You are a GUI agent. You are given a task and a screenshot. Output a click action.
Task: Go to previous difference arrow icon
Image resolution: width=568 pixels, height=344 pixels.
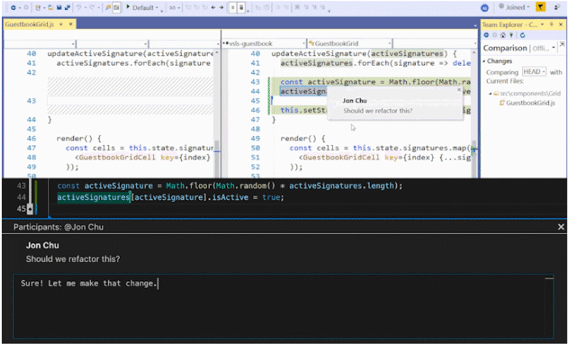pos(213,8)
